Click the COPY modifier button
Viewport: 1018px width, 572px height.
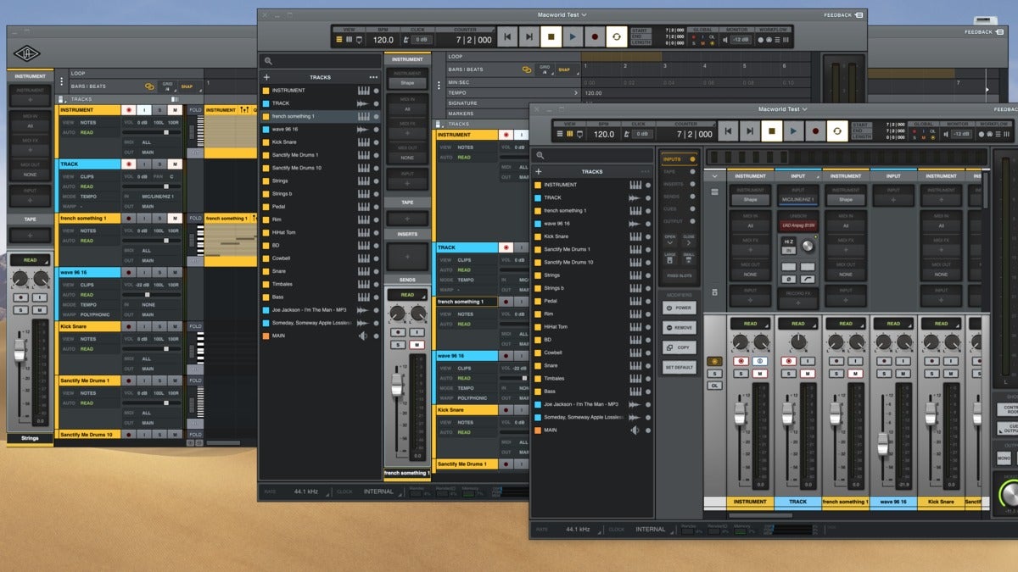680,347
